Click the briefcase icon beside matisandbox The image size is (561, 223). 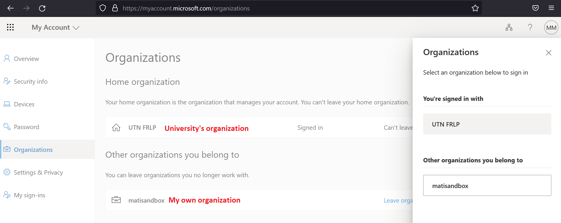click(x=116, y=200)
